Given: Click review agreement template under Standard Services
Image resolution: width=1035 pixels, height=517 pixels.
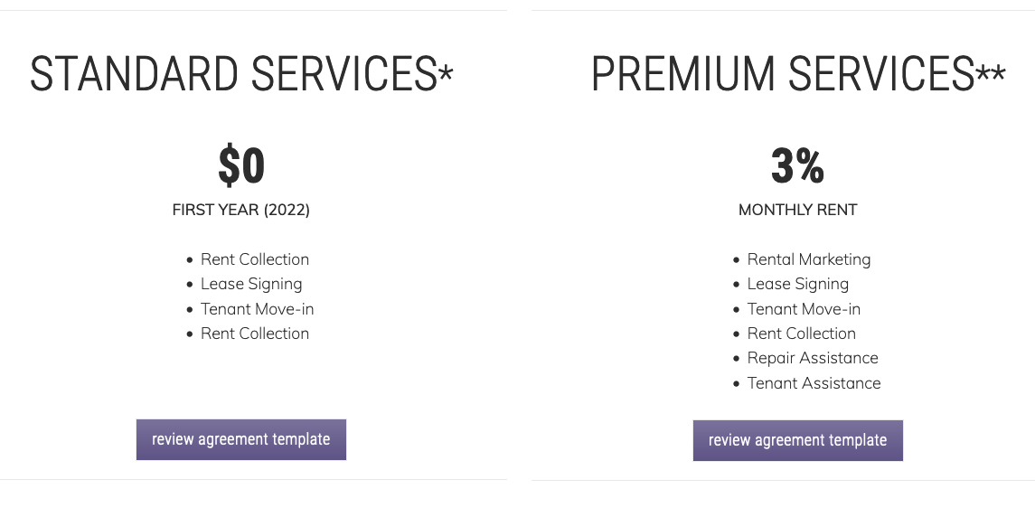Looking at the screenshot, I should [241, 440].
